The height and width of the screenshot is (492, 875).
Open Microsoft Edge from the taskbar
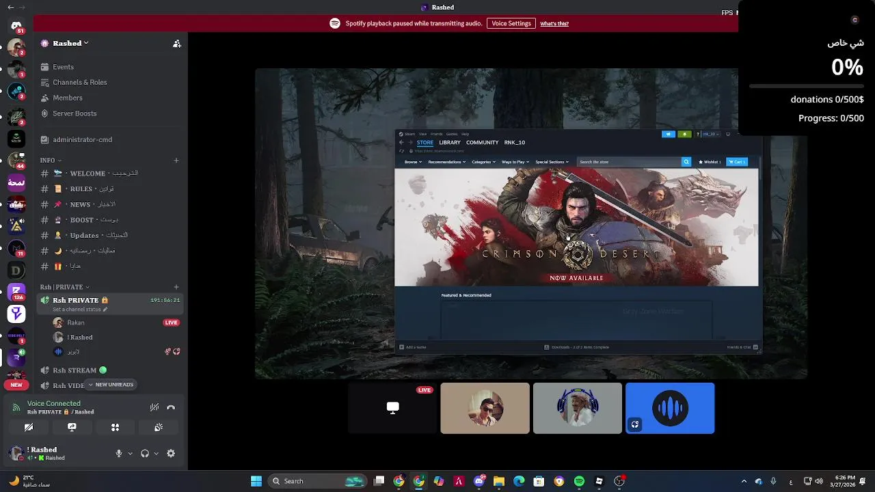click(x=519, y=481)
